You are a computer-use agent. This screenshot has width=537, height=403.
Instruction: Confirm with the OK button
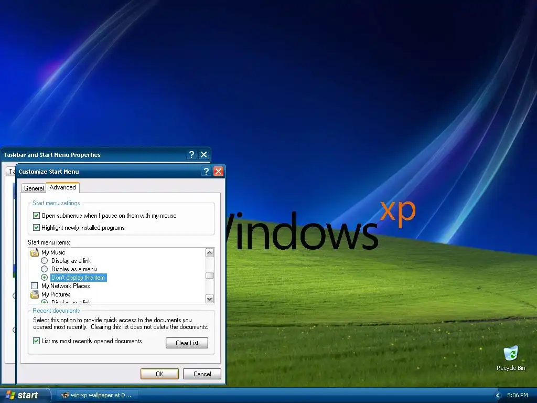[x=159, y=374]
